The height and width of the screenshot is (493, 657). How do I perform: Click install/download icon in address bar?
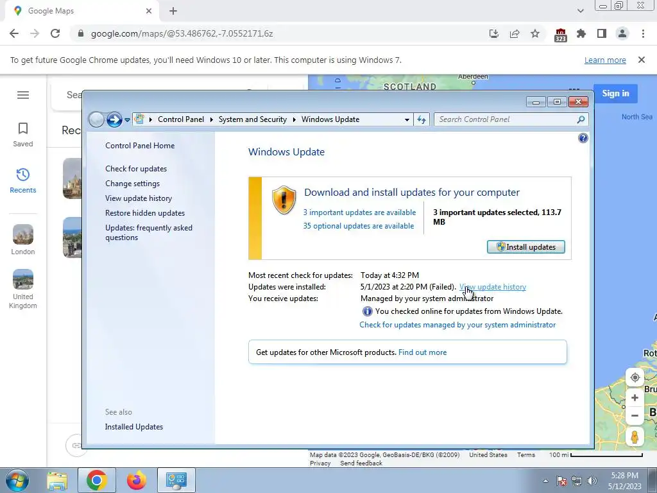[x=494, y=33]
